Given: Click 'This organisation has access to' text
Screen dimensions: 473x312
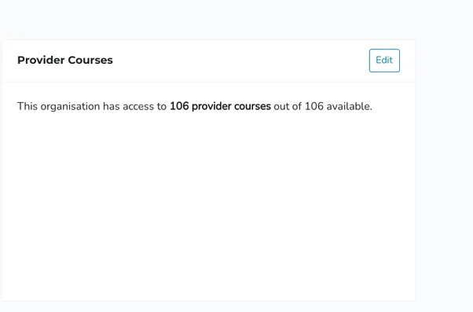Looking at the screenshot, I should click(x=92, y=106).
